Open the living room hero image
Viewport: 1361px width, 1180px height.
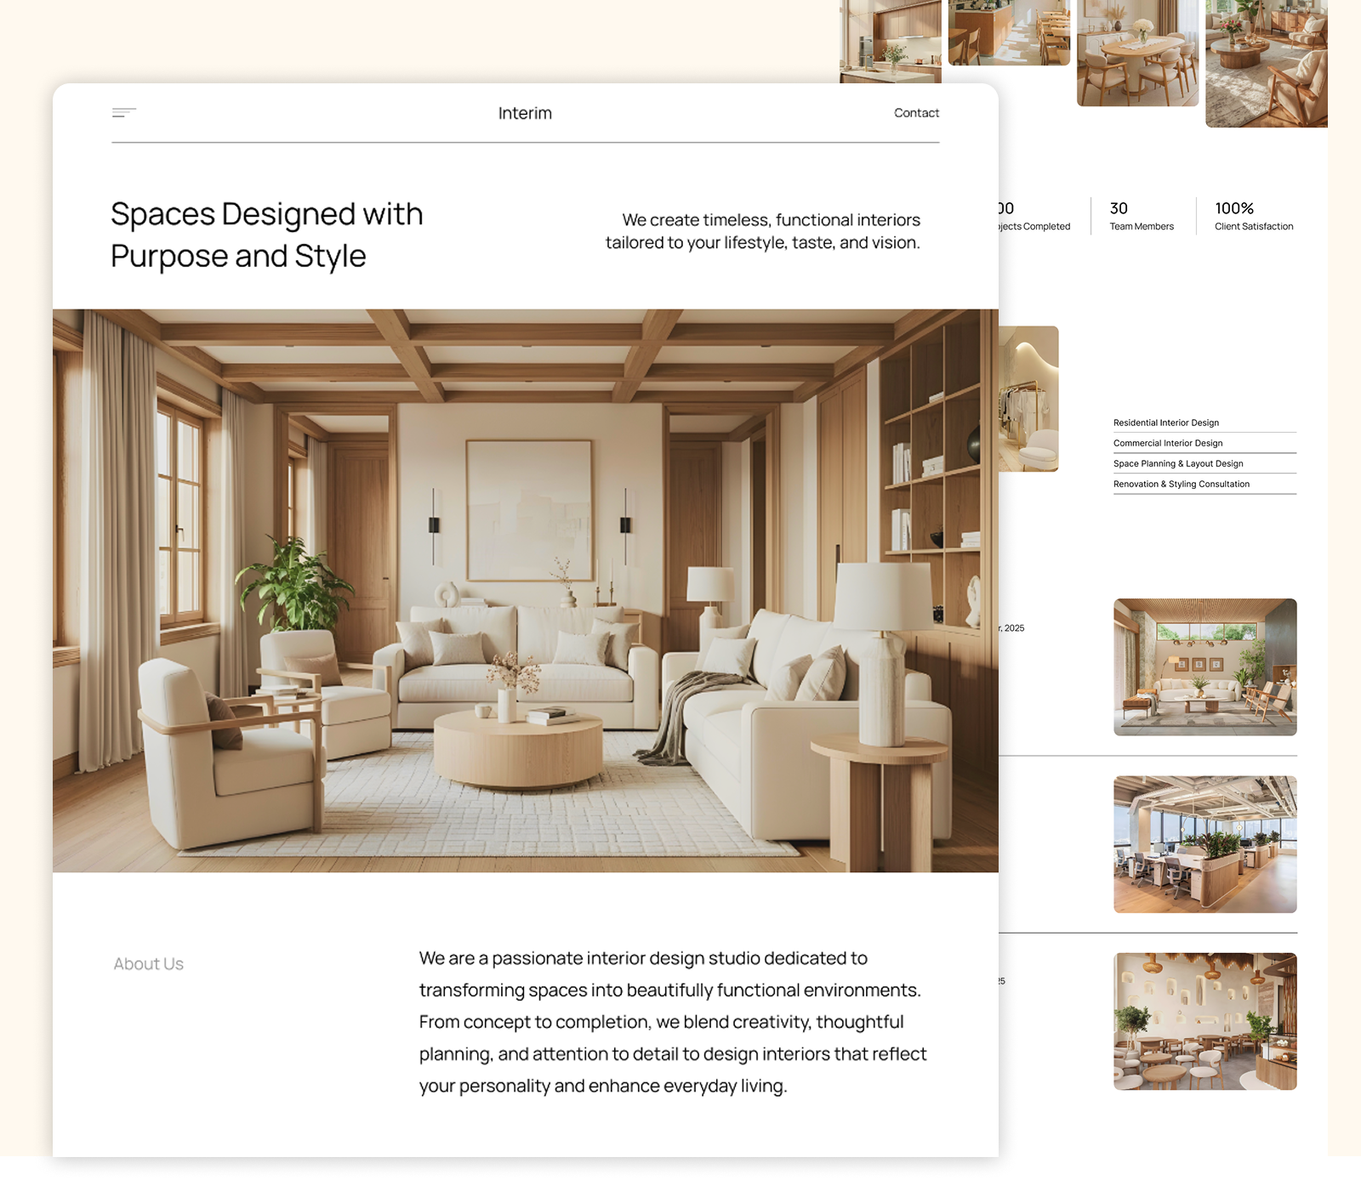pos(526,590)
